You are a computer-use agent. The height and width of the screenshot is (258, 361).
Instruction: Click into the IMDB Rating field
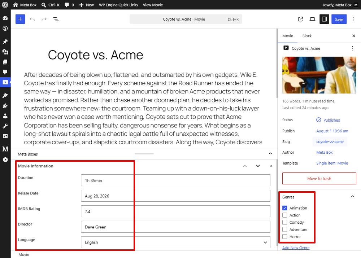pyautogui.click(x=175, y=211)
